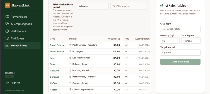Image resolution: width=210 pixels, height=94 pixels.
Task: Click the Quantity (kg) input field
Action: coord(170,41)
